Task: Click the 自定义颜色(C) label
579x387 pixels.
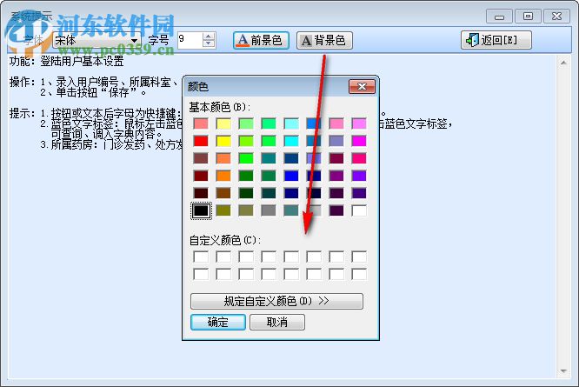Action: click(225, 240)
